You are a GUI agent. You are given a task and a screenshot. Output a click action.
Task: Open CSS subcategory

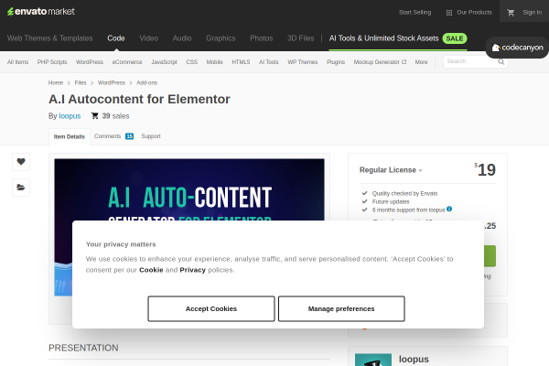coord(192,62)
